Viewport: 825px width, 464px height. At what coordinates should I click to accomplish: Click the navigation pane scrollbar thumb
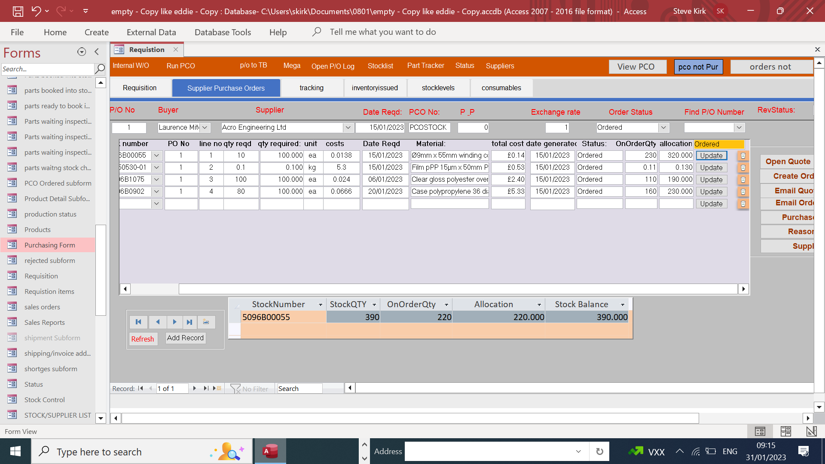pyautogui.click(x=101, y=270)
